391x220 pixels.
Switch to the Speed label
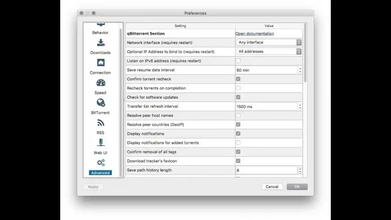(x=100, y=92)
